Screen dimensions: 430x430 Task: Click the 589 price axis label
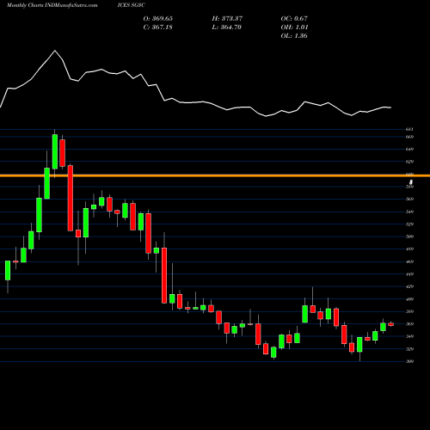409,187
